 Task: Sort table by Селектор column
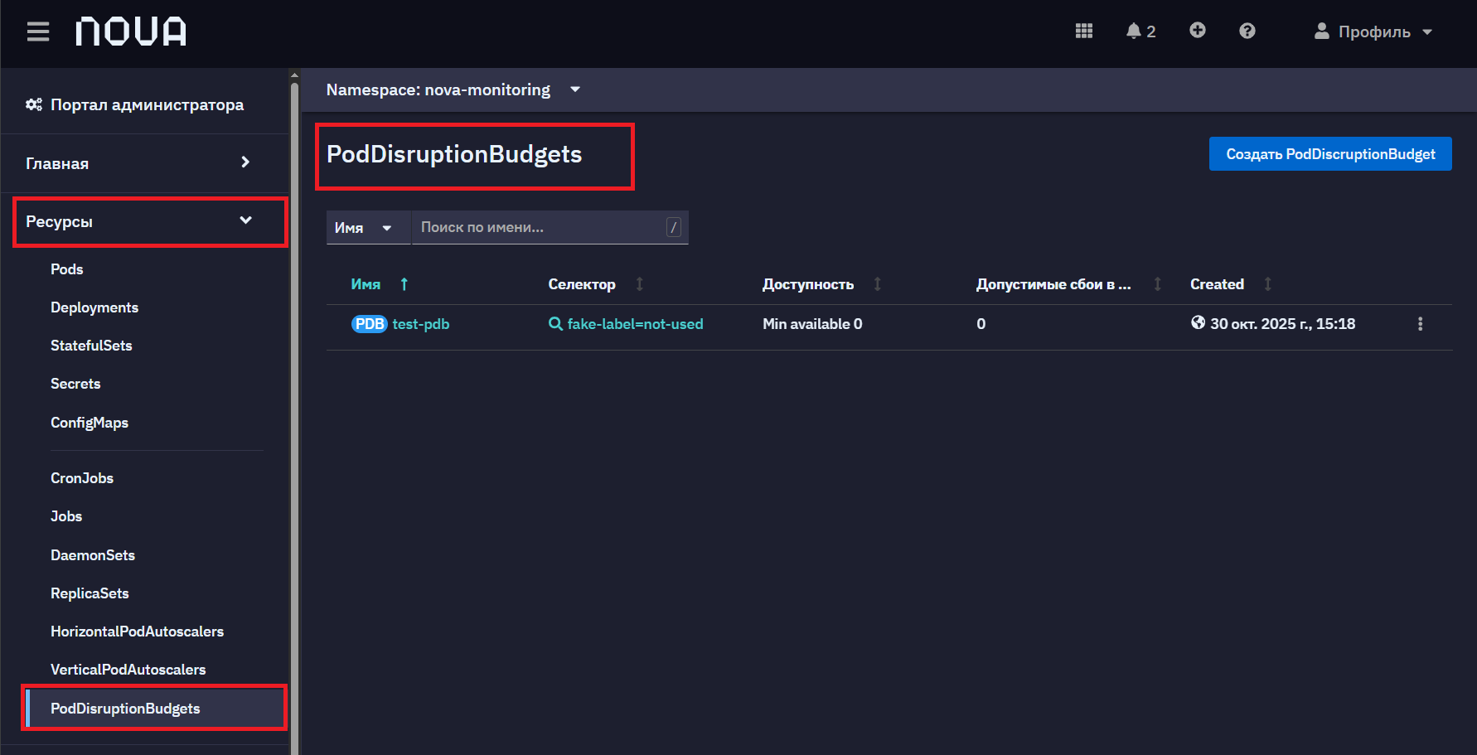click(x=596, y=284)
